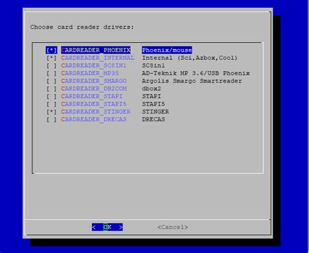
Task: Click the SC8in1 description
Action: 153,66
